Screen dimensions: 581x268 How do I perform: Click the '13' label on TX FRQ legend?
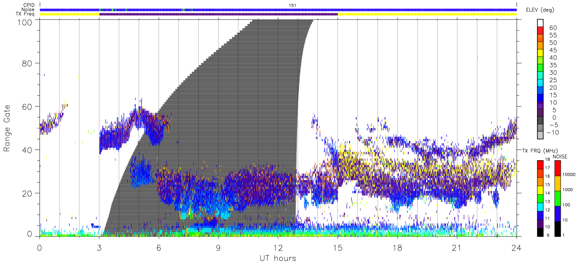[547, 201]
